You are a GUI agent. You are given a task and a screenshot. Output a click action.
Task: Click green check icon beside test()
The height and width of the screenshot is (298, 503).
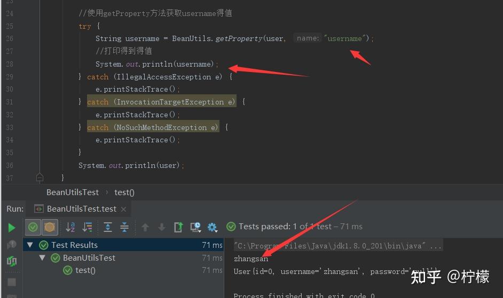tap(68, 270)
